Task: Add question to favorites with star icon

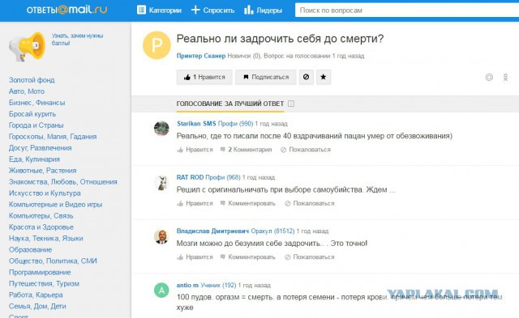Action: point(324,77)
